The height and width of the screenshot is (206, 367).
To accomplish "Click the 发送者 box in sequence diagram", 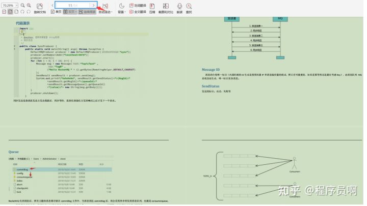I will coord(232,19).
